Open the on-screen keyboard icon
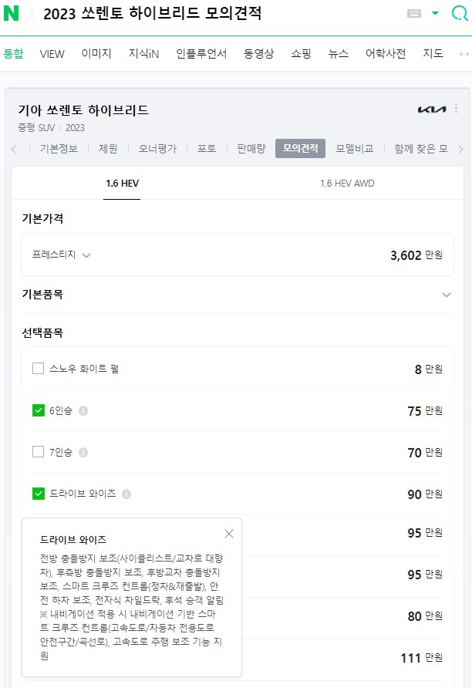Image resolution: width=472 pixels, height=688 pixels. 414,13
